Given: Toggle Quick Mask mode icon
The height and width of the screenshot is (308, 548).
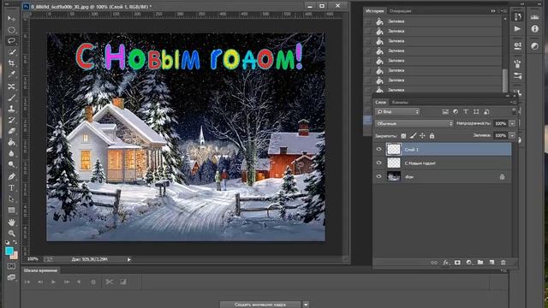Looking at the screenshot, I should (x=11, y=266).
